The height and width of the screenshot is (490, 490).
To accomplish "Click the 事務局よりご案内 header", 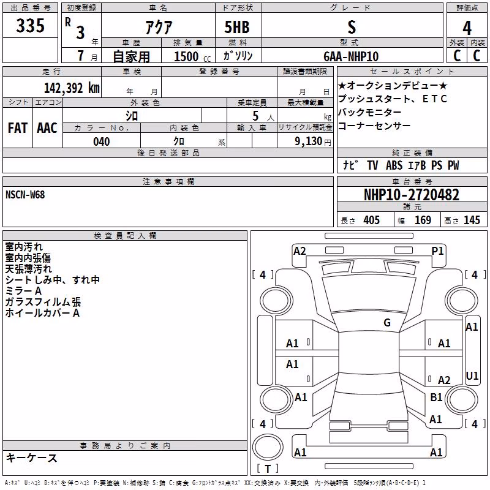I will pos(125,446).
